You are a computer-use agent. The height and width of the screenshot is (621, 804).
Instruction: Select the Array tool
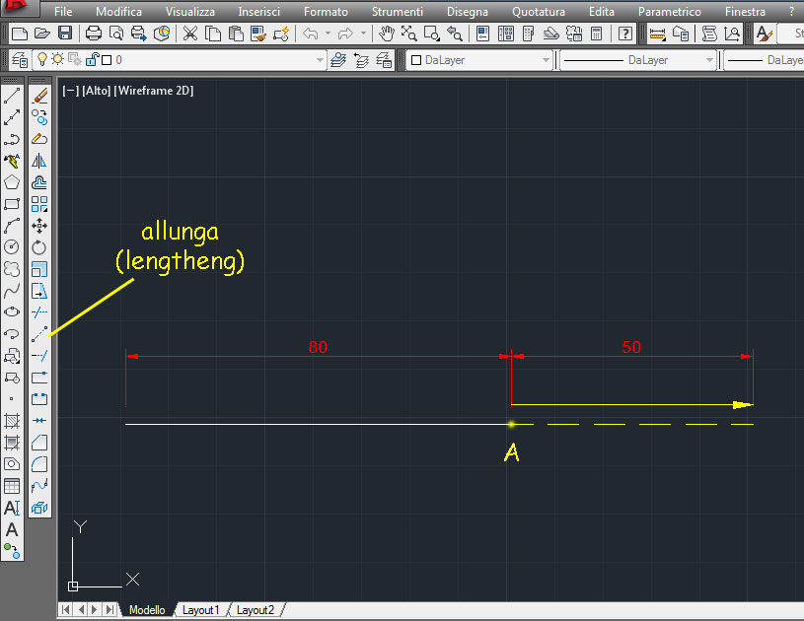[39, 204]
